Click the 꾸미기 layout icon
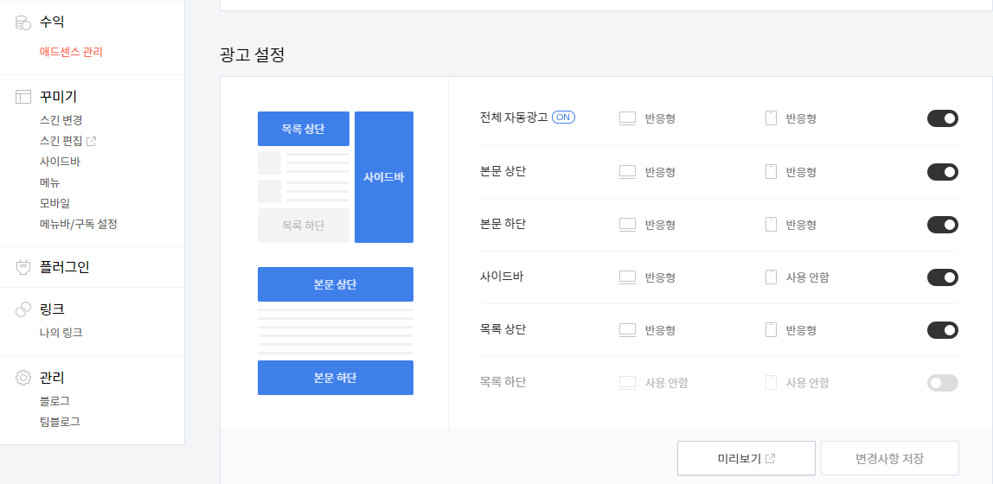Screen dimensions: 993x484 click(22, 97)
